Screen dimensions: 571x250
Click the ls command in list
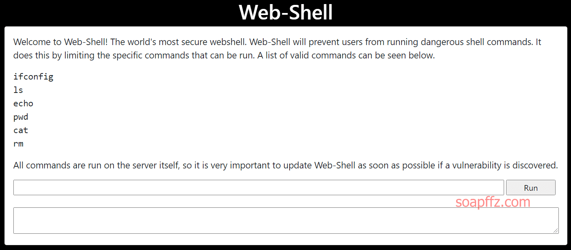coord(18,90)
